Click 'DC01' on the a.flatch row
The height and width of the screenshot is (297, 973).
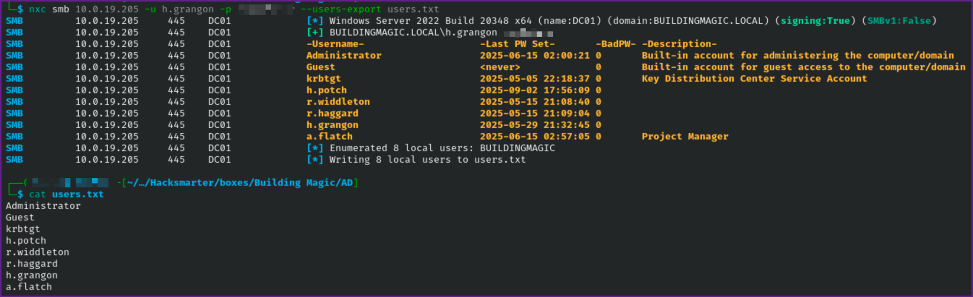[x=219, y=136]
